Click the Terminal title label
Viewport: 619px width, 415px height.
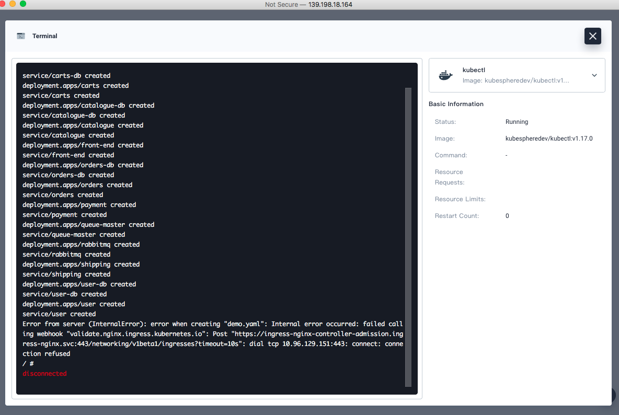coord(45,36)
